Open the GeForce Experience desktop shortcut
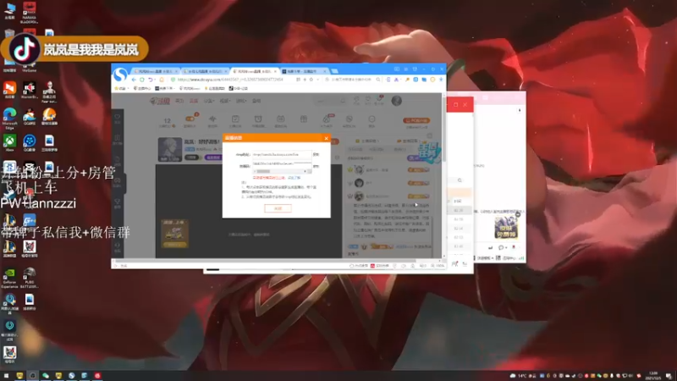 point(9,278)
